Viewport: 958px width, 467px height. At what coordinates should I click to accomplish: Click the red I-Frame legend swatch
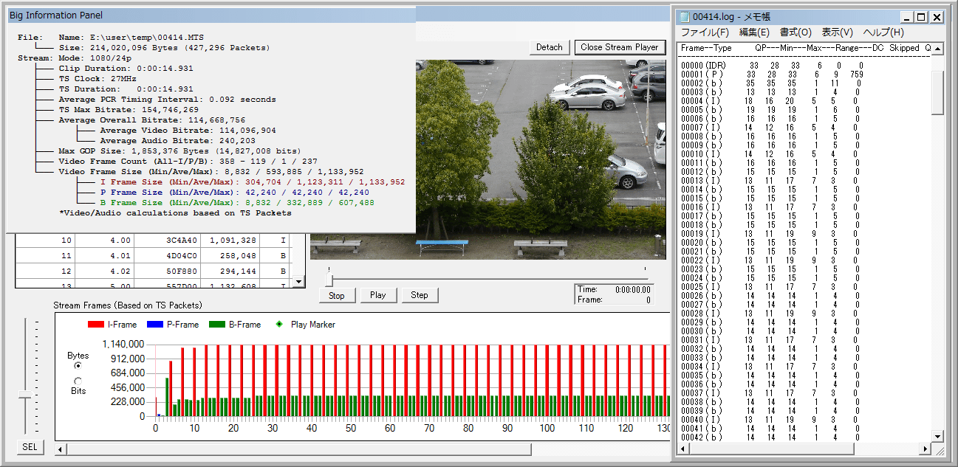tap(96, 325)
